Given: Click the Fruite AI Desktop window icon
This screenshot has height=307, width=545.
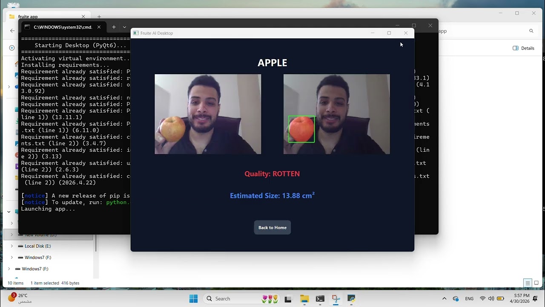Looking at the screenshot, I should [136, 33].
